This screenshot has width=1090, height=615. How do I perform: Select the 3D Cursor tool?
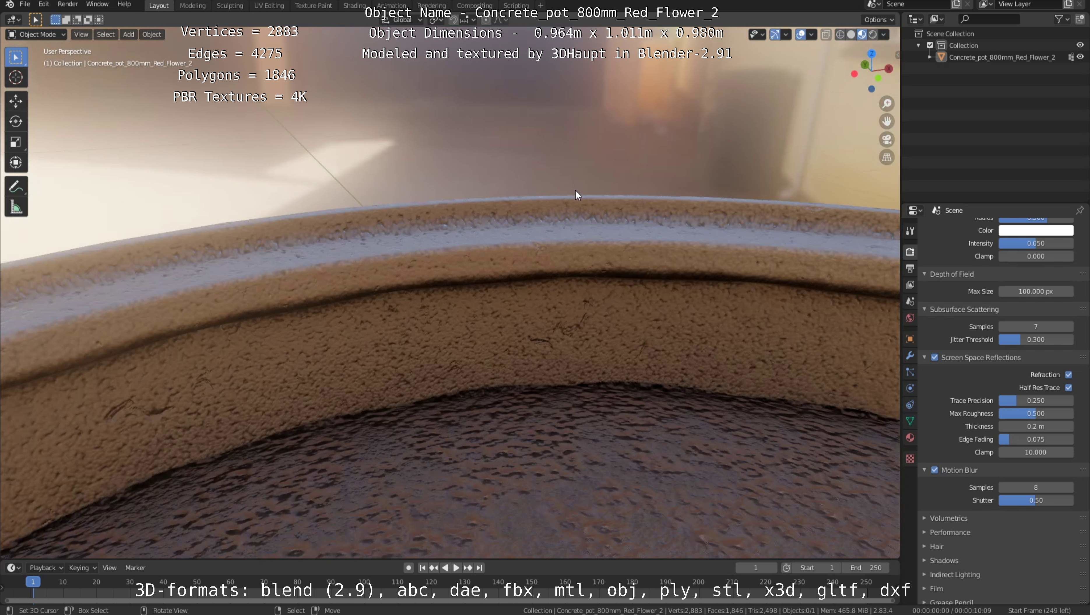click(16, 78)
